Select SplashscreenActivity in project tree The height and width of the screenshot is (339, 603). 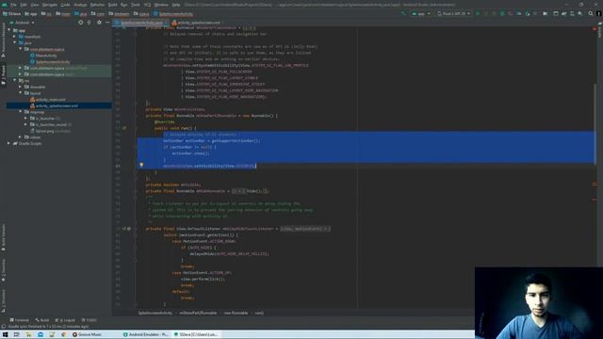(53, 62)
